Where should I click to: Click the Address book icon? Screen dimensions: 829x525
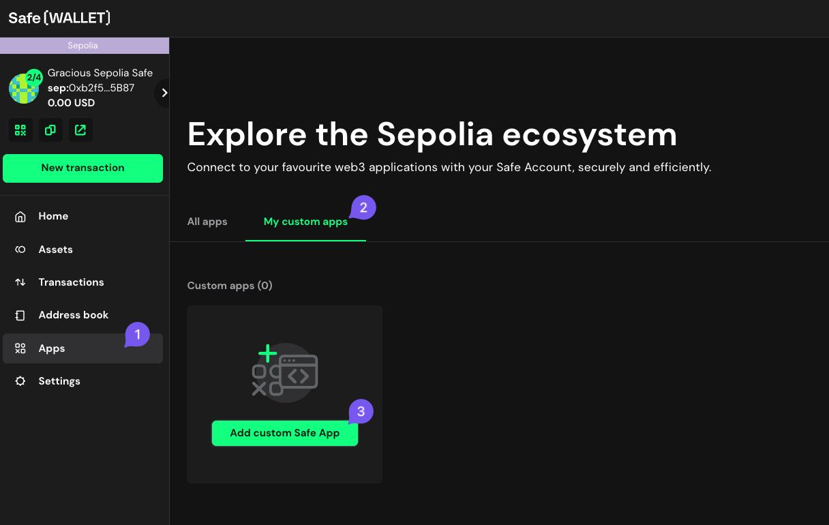click(20, 315)
